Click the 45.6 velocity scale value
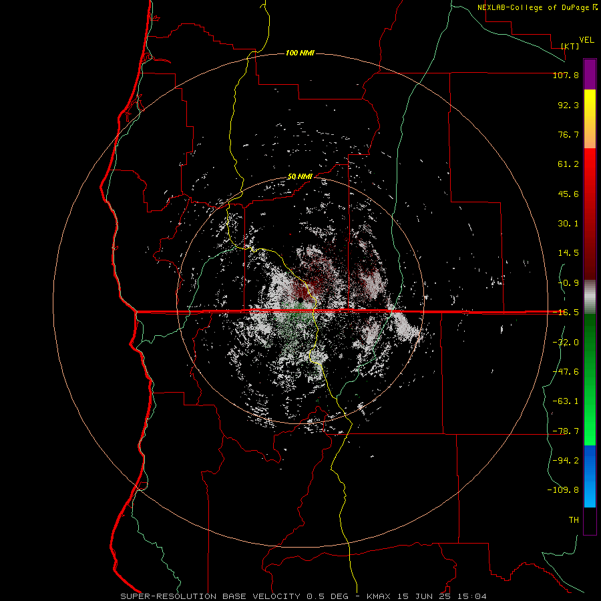The width and height of the screenshot is (601, 601). [x=568, y=194]
